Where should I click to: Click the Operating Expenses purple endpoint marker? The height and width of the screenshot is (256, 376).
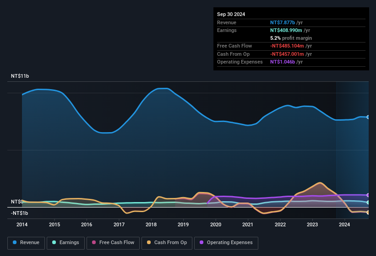pyautogui.click(x=368, y=195)
